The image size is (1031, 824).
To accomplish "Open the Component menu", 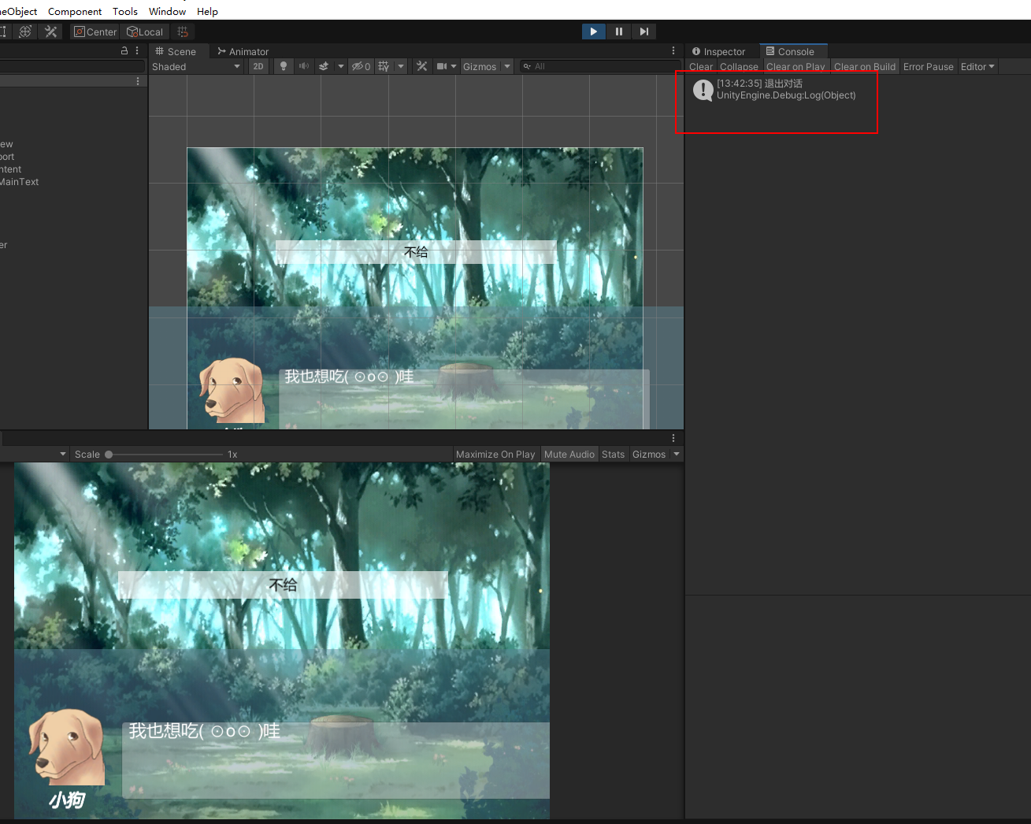I will click(x=75, y=11).
